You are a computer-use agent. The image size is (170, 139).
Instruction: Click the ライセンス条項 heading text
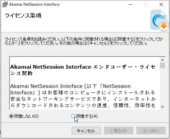23,16
